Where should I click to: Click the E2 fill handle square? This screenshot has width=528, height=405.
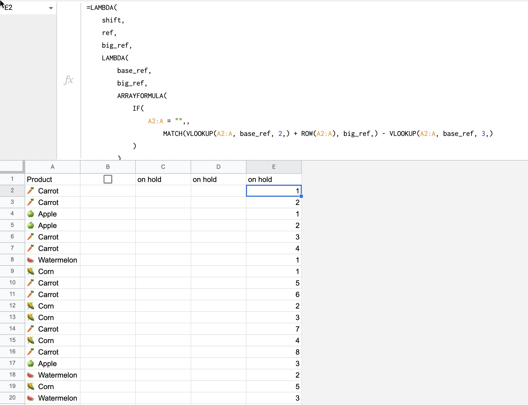301,196
